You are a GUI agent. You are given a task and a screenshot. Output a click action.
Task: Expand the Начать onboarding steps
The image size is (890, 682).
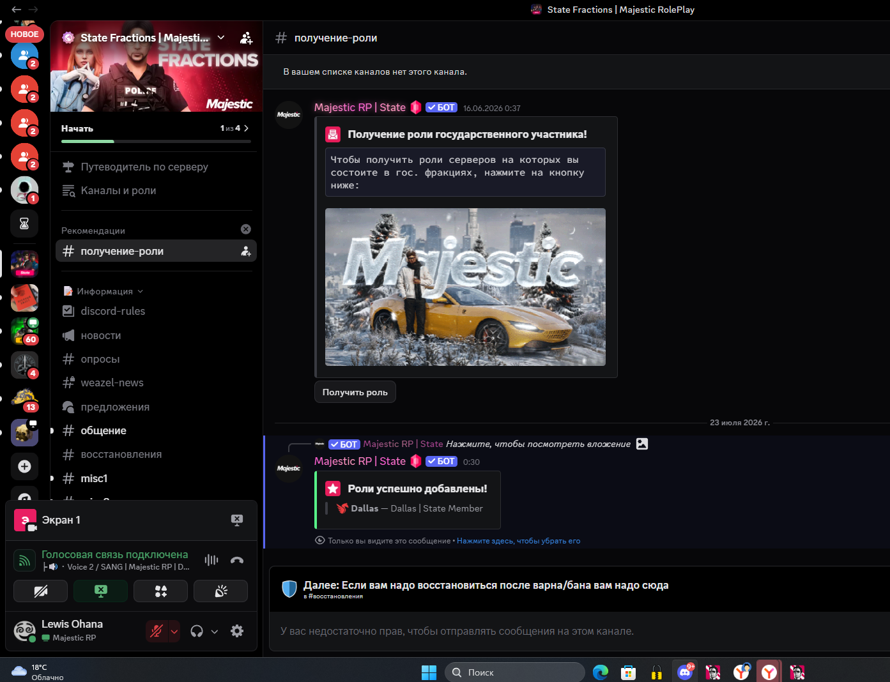pyautogui.click(x=246, y=128)
